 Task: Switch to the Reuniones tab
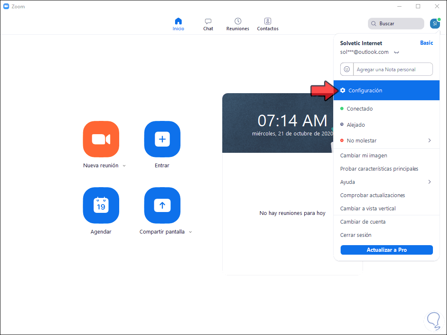238,24
